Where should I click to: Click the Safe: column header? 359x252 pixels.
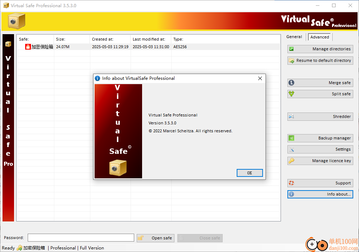click(24, 40)
